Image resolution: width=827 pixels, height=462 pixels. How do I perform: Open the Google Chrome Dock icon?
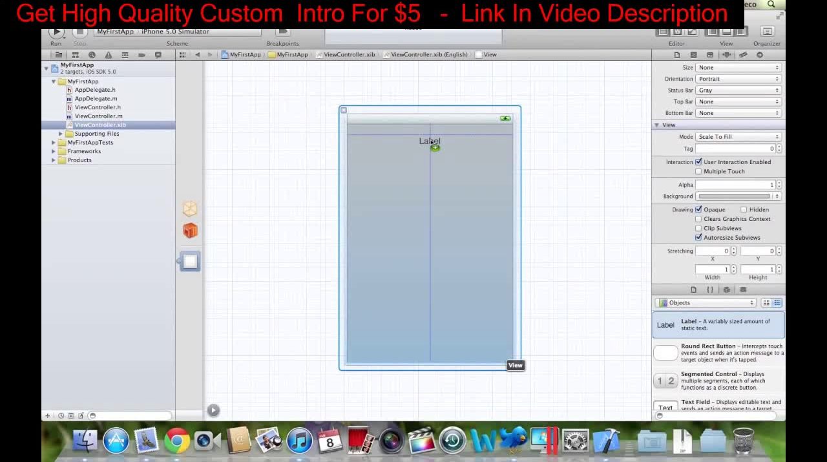(176, 441)
